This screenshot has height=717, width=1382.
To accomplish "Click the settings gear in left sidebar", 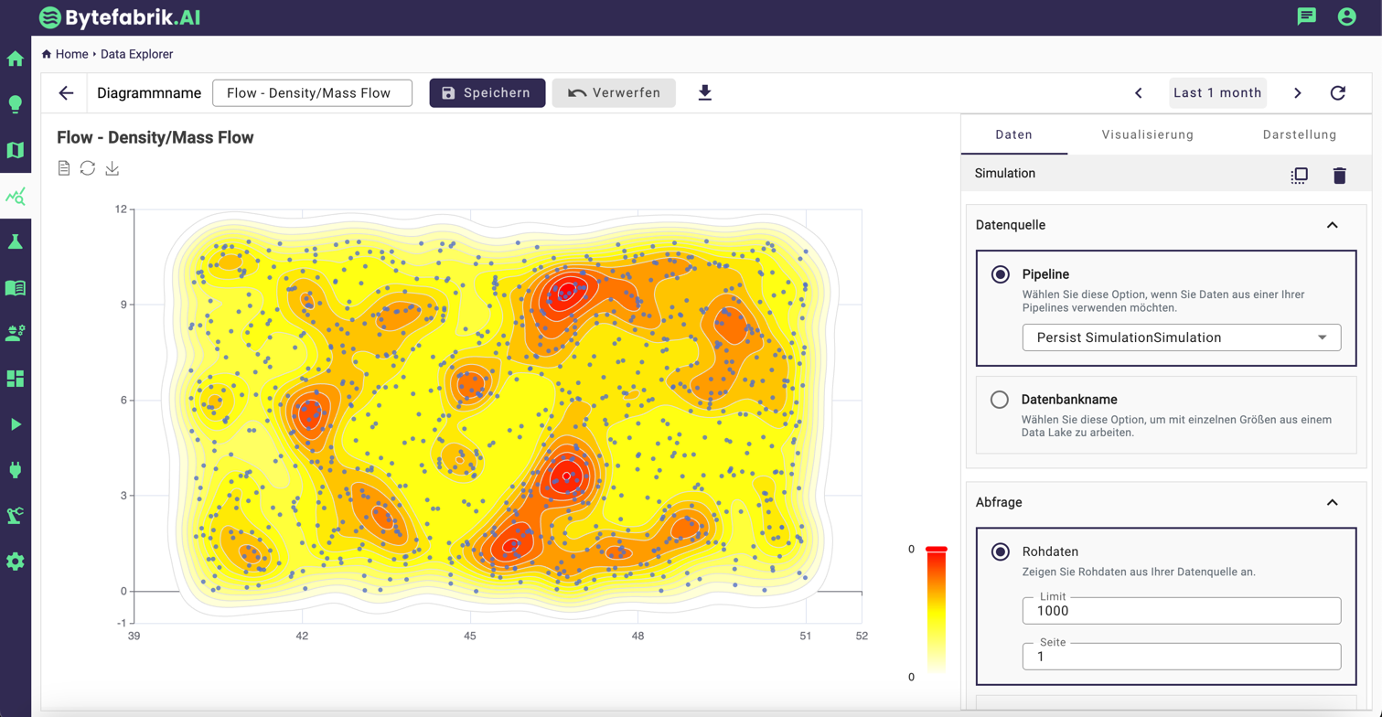I will 16,562.
